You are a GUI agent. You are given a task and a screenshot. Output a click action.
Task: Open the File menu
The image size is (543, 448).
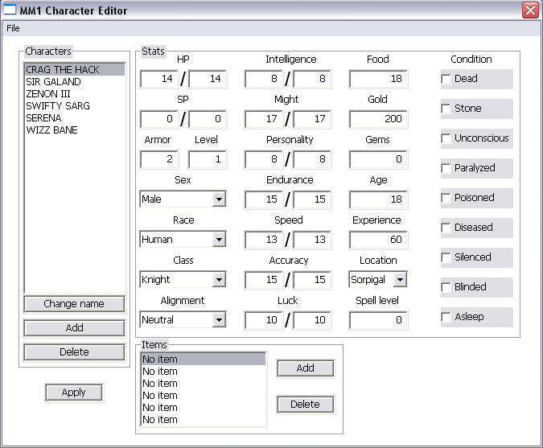tap(13, 28)
